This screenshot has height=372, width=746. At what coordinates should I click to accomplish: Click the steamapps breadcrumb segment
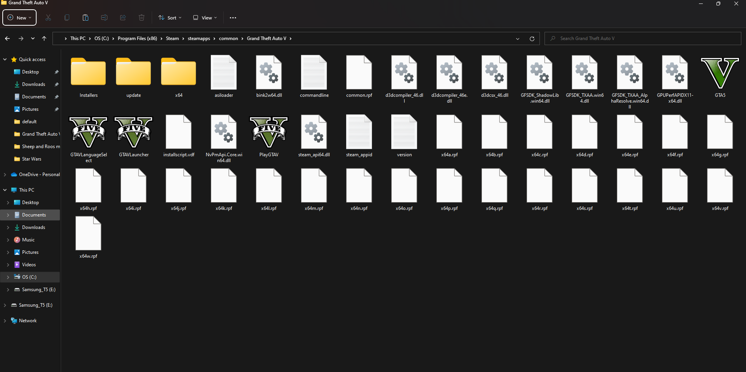point(199,38)
